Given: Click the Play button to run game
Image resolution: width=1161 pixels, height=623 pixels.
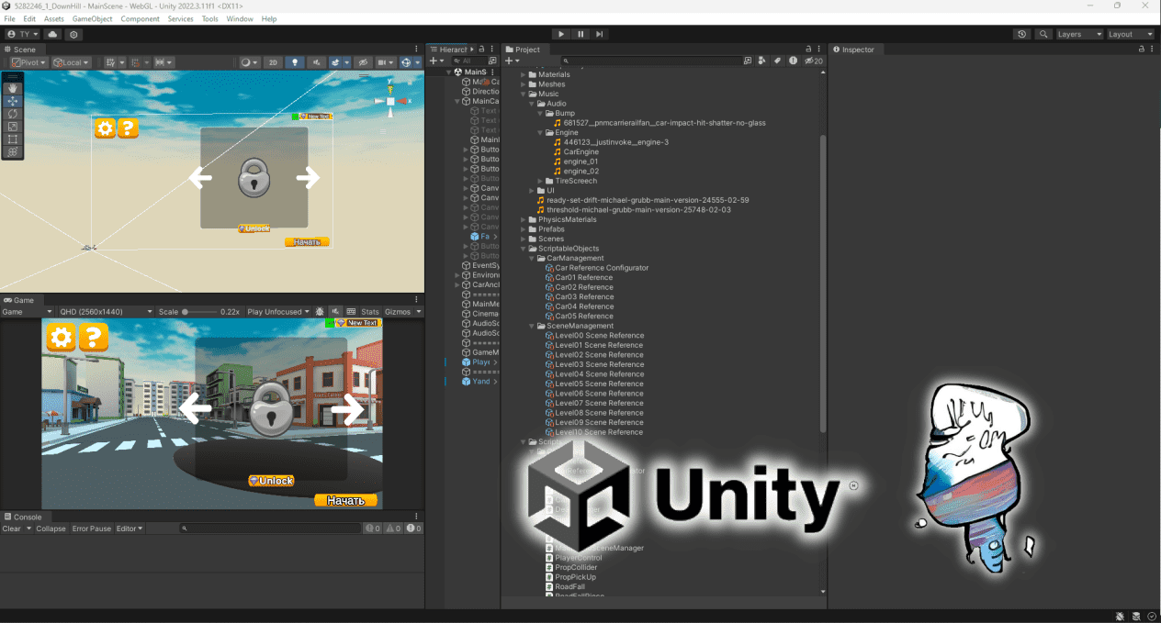Looking at the screenshot, I should pos(561,34).
